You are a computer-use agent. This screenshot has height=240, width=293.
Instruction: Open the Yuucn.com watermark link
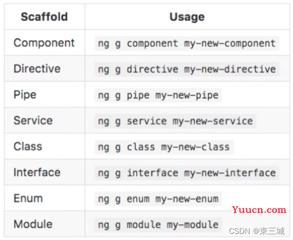click(x=259, y=210)
